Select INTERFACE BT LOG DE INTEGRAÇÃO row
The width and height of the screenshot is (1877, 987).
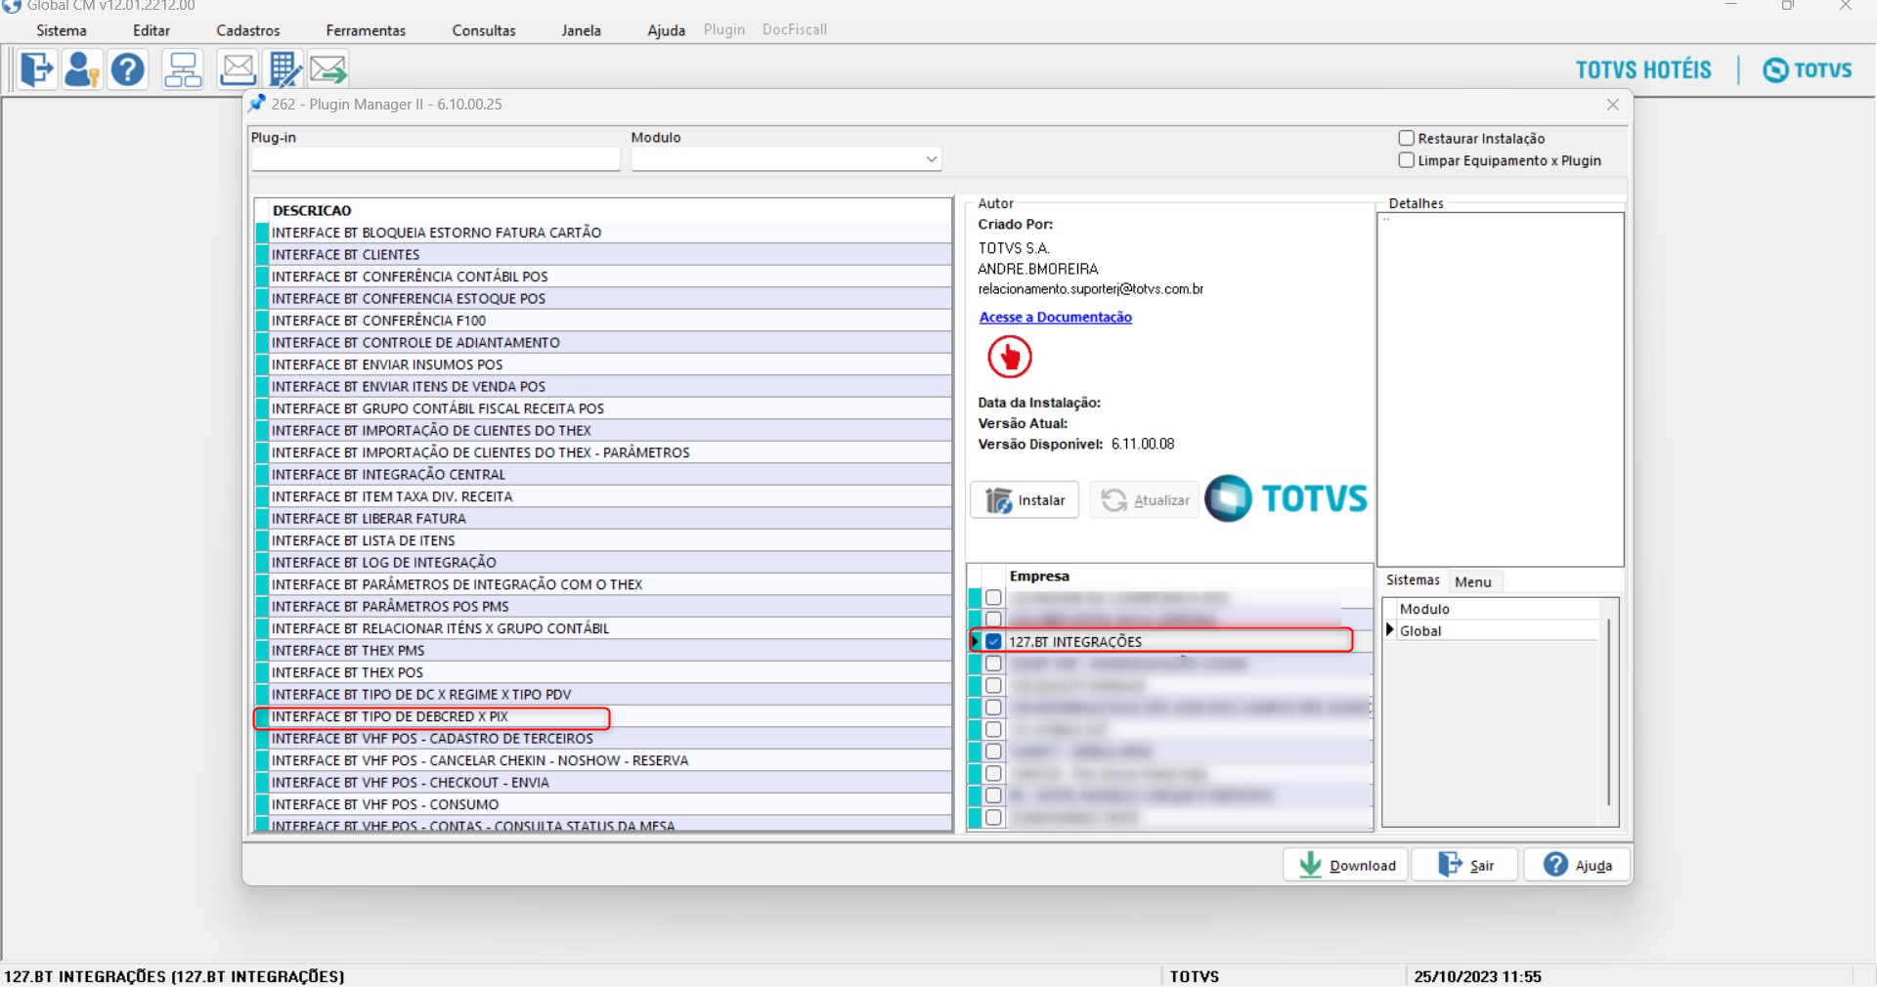pos(604,563)
